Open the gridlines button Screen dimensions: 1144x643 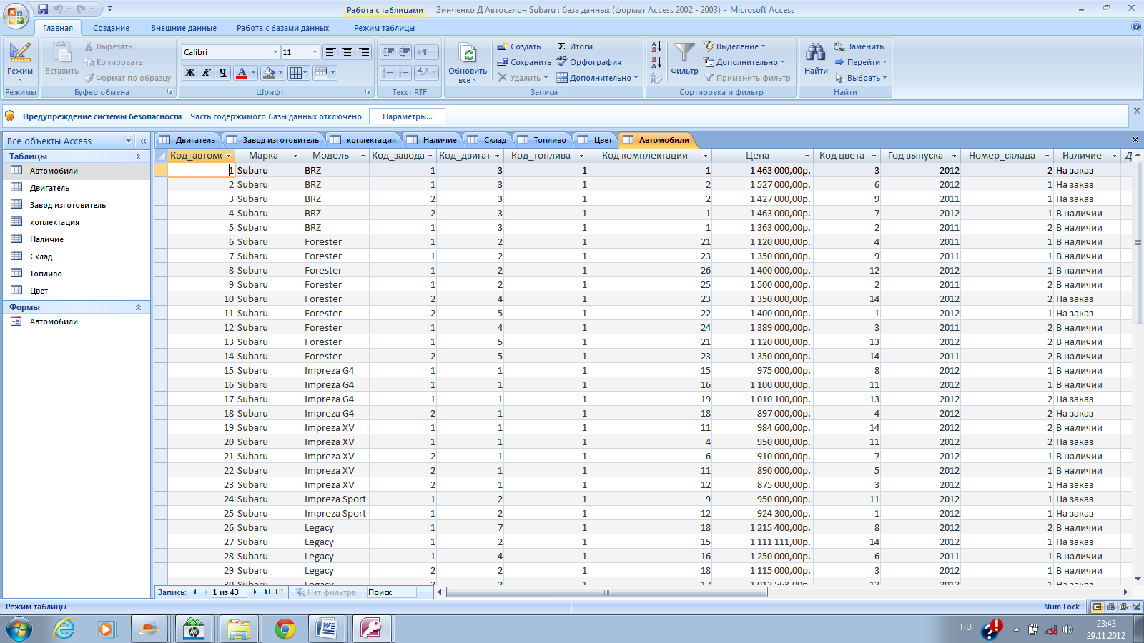(297, 72)
